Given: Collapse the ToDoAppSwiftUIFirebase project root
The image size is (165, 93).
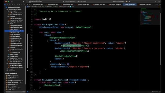Looking at the screenshot, I should [5, 7].
